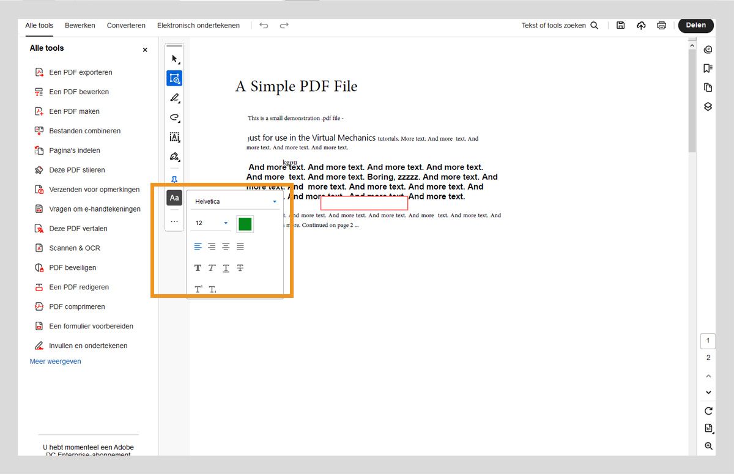Click the print icon
This screenshot has height=474, width=734.
click(661, 26)
